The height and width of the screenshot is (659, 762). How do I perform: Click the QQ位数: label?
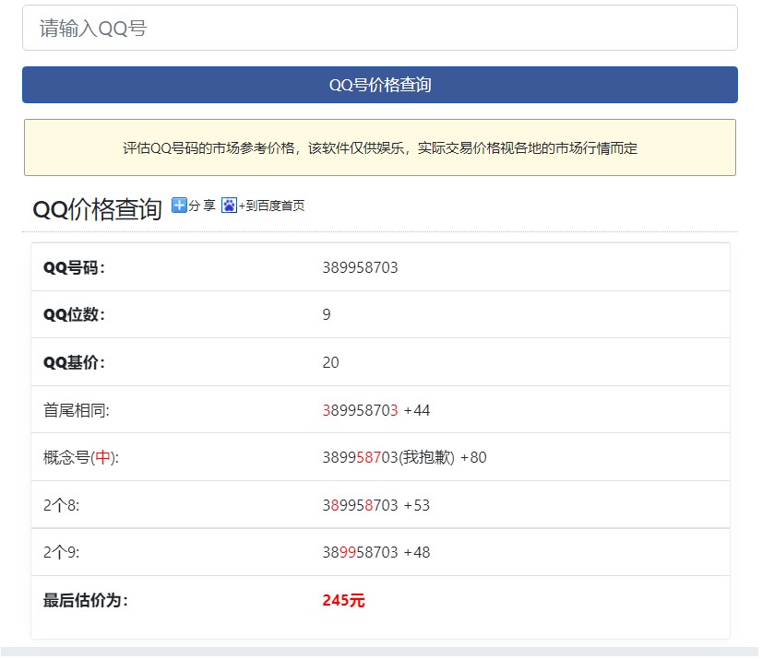pyautogui.click(x=75, y=314)
